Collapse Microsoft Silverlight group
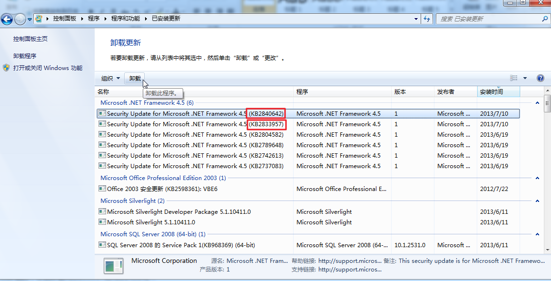This screenshot has width=551, height=281. 537,201
